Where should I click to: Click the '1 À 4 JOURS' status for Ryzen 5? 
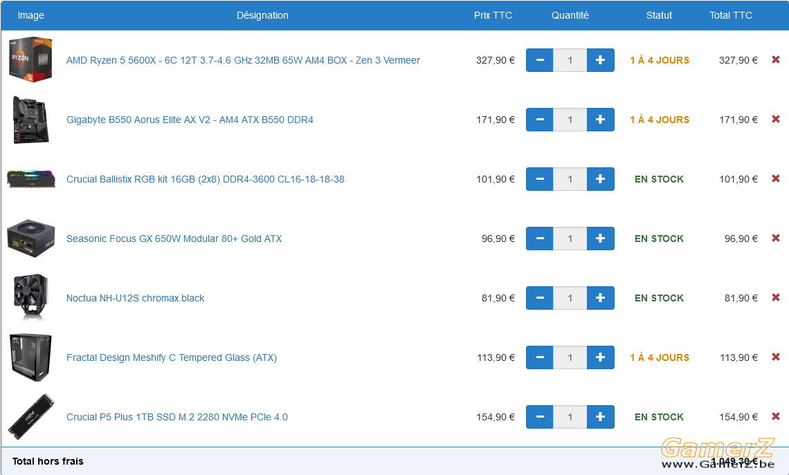pyautogui.click(x=659, y=60)
